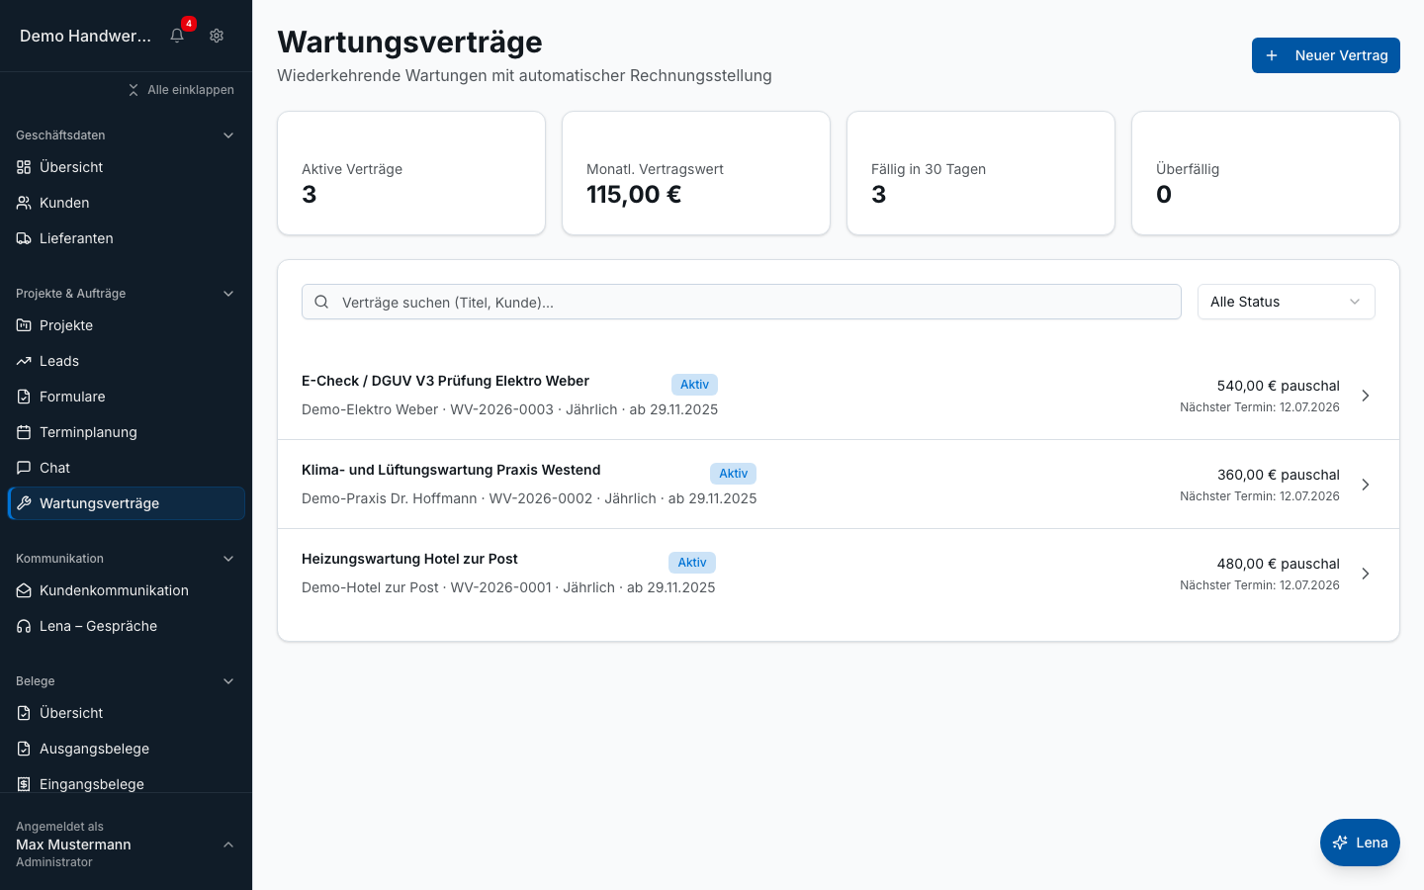Open Klima- und Lüftungswartung contract chevron
Image resolution: width=1424 pixels, height=890 pixels.
pos(1366,485)
